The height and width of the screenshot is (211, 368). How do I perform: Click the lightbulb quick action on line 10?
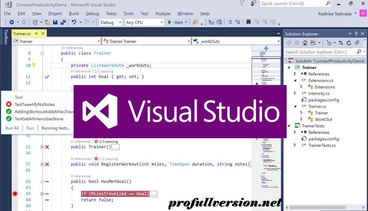(x=34, y=65)
